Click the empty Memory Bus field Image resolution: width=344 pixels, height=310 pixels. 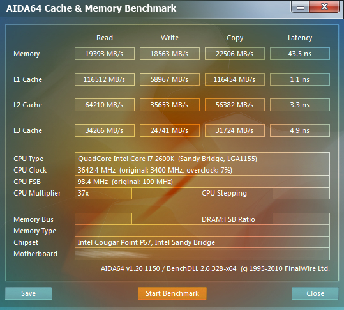(x=103, y=219)
